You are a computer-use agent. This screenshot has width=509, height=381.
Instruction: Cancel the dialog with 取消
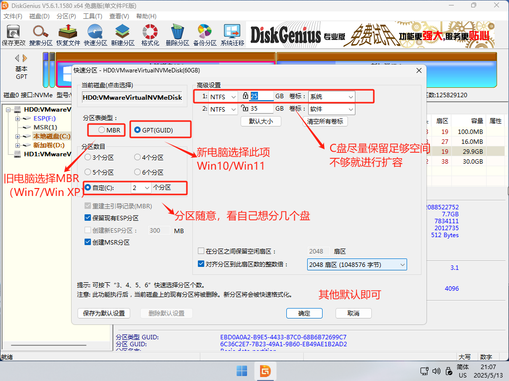[x=353, y=314]
